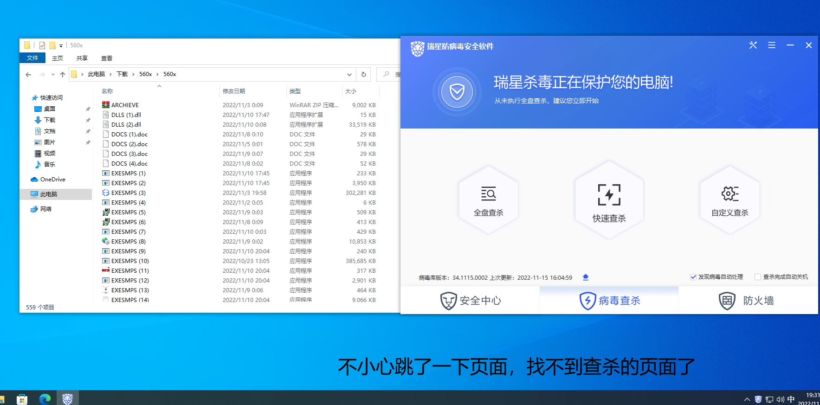The image size is (820, 405).
Task: Select the DOCS (1).doc file icon
Action: pos(106,134)
